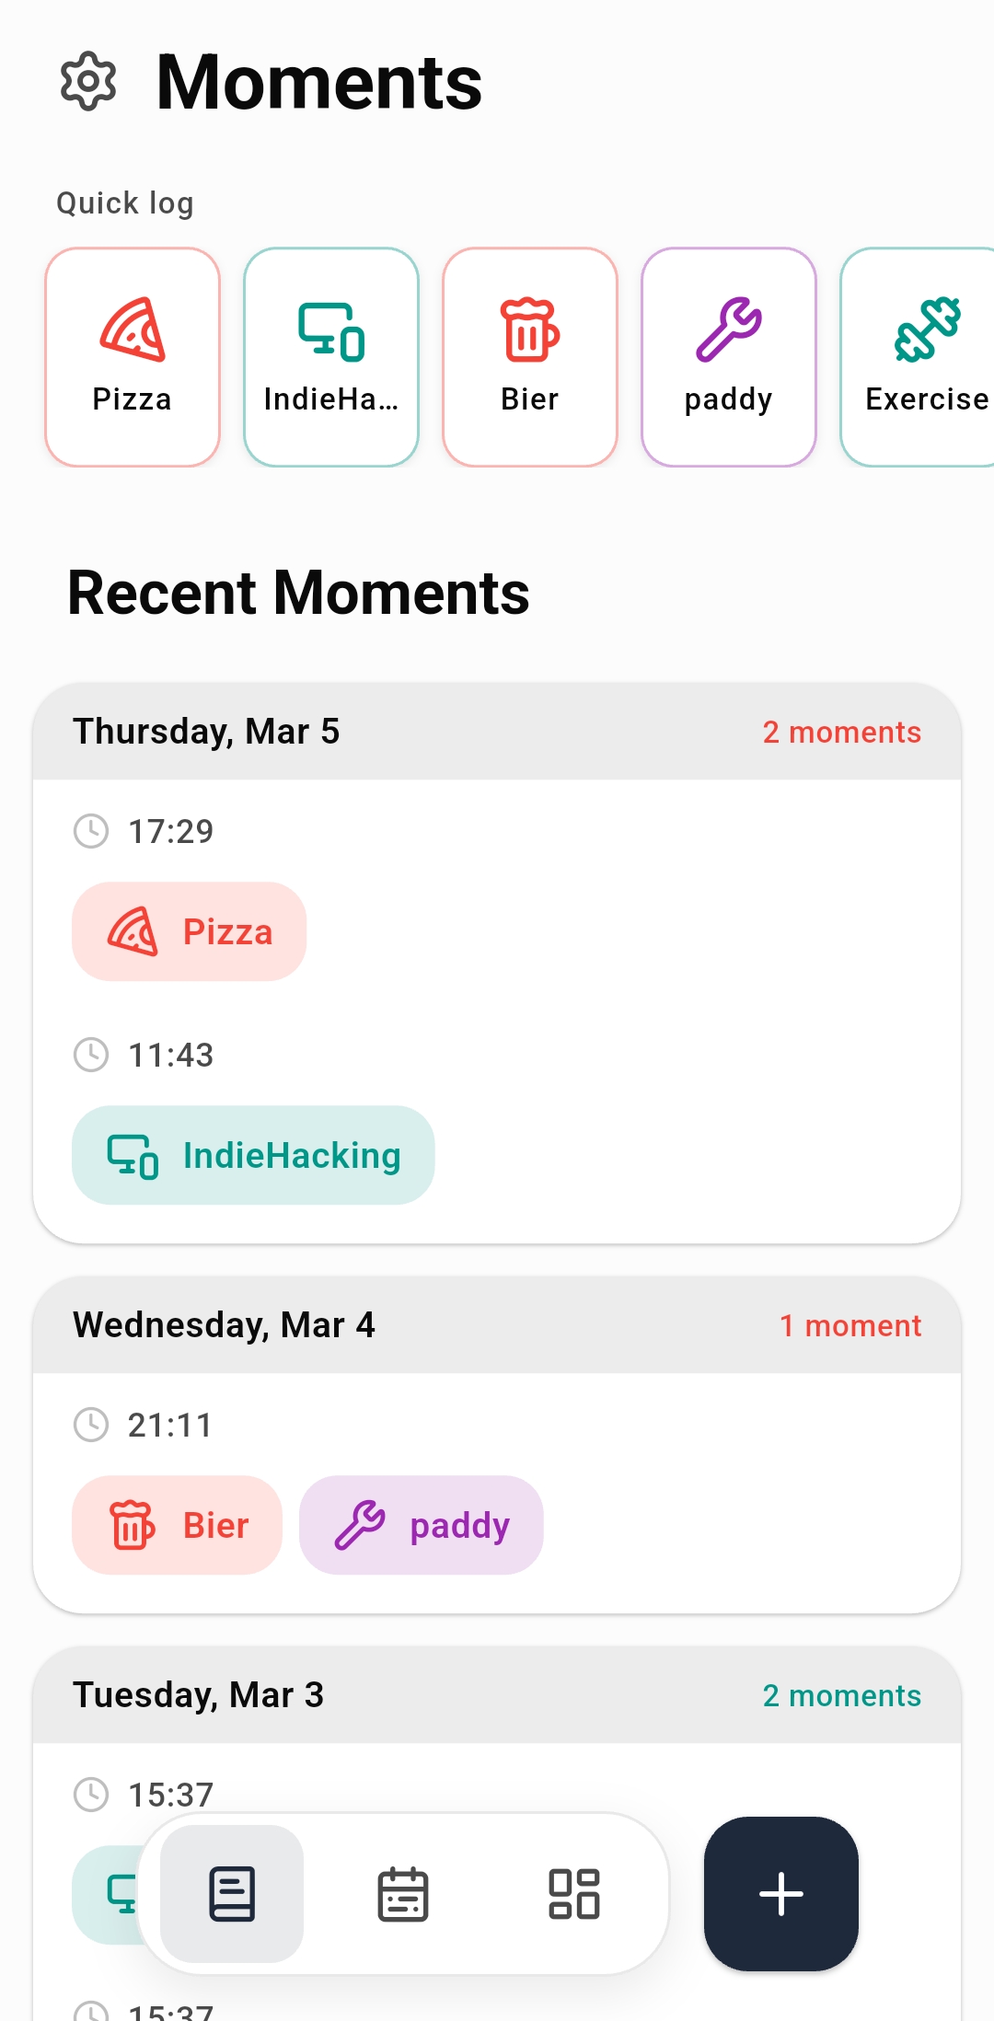Image resolution: width=994 pixels, height=2021 pixels.
Task: Tap the IndieHacking monitor icon
Action: pyautogui.click(x=331, y=333)
